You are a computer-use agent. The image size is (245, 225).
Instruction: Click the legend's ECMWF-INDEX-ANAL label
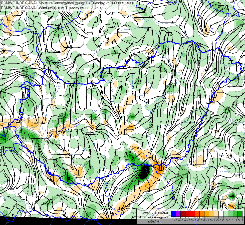click(153, 213)
